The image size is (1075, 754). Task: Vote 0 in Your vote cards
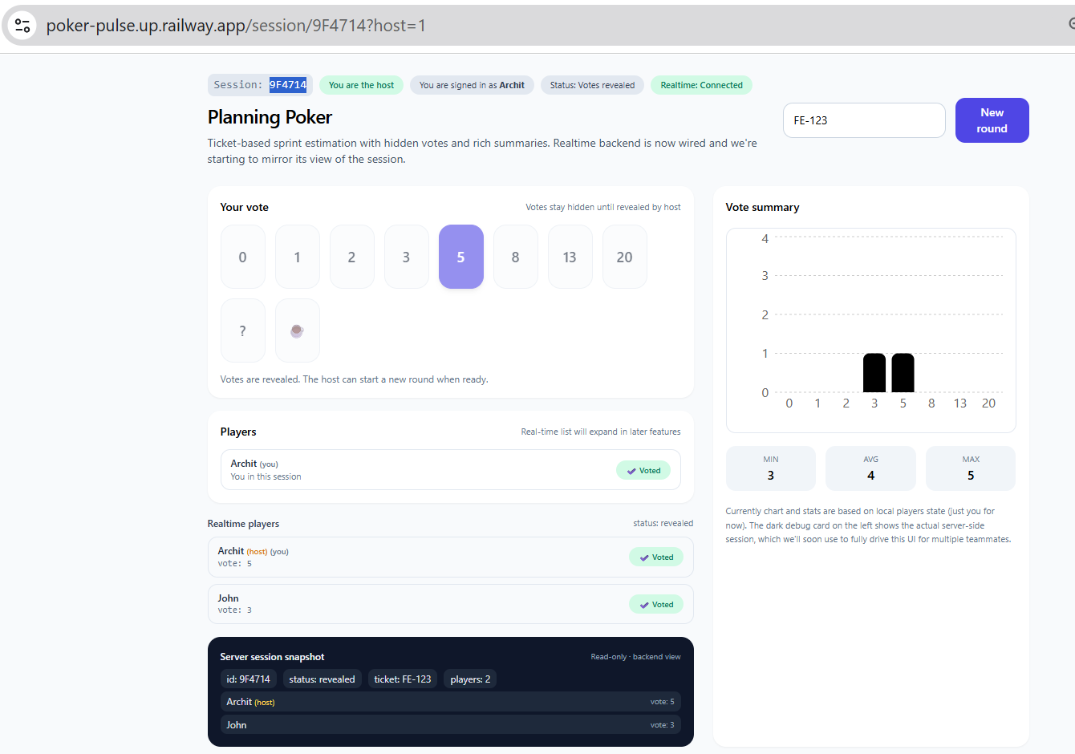[x=242, y=257]
